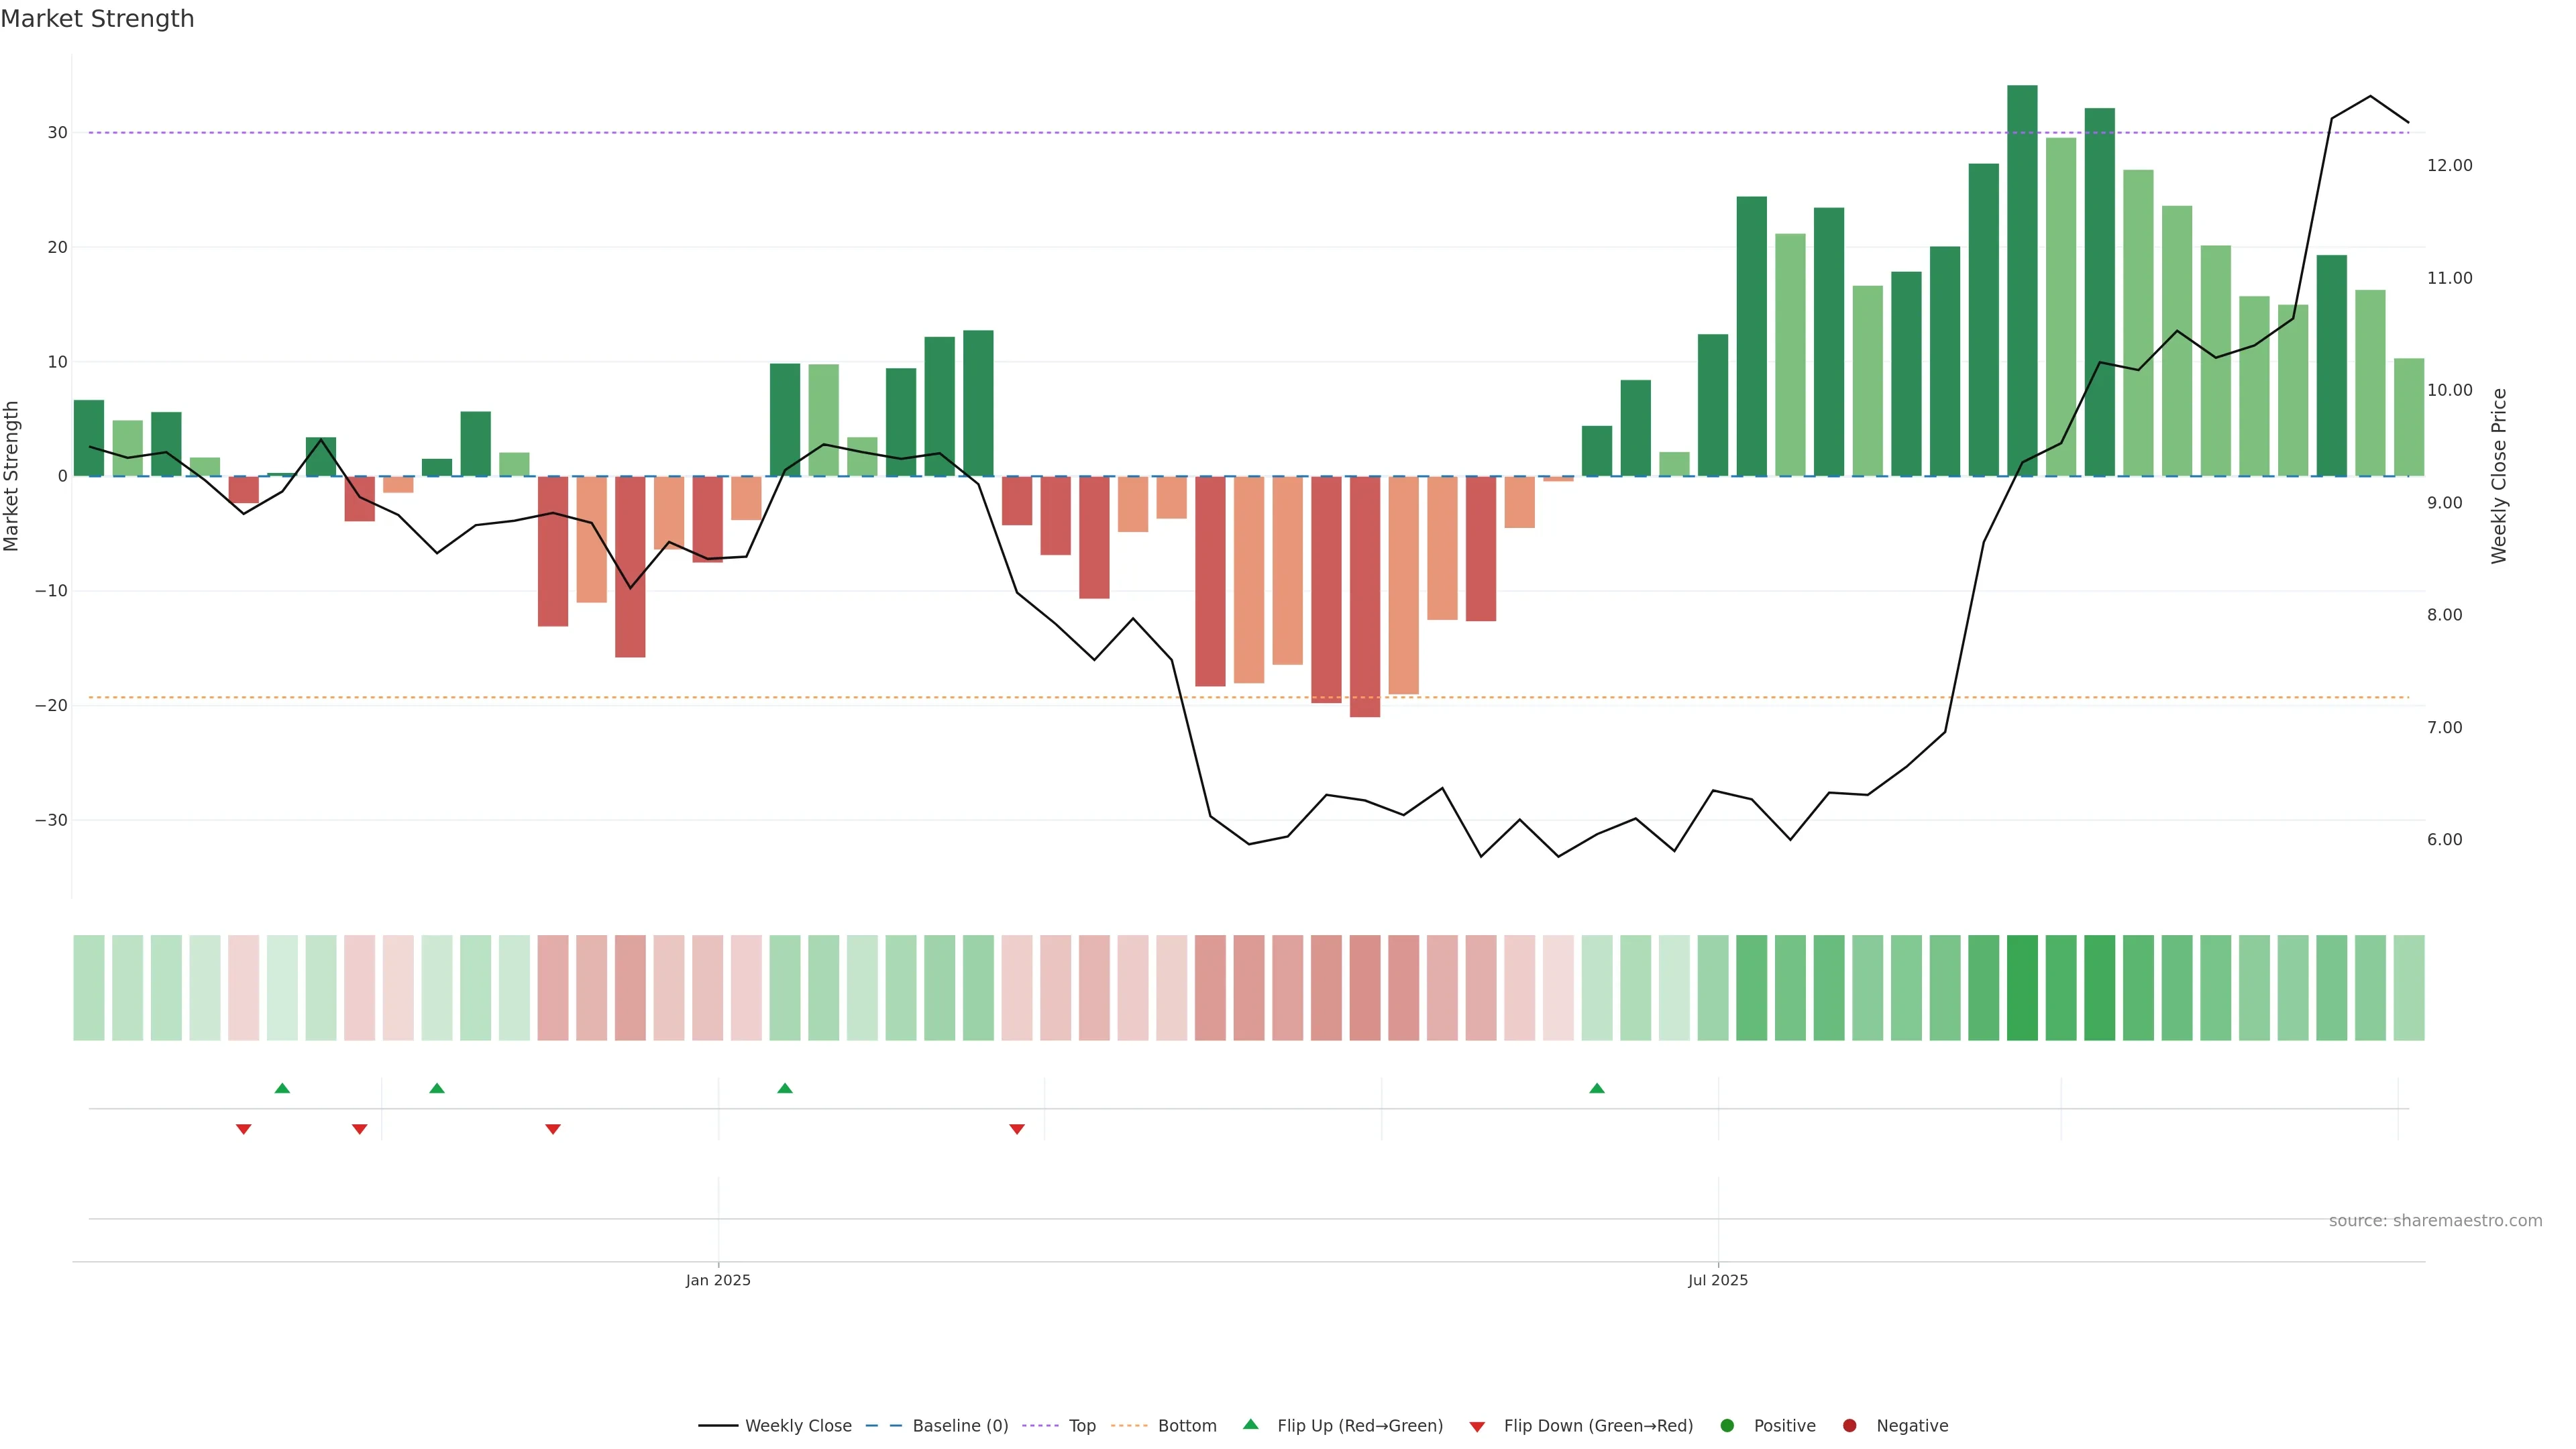Select the tallest dark green bar
Image resolution: width=2576 pixels, height=1449 pixels.
click(x=2022, y=280)
